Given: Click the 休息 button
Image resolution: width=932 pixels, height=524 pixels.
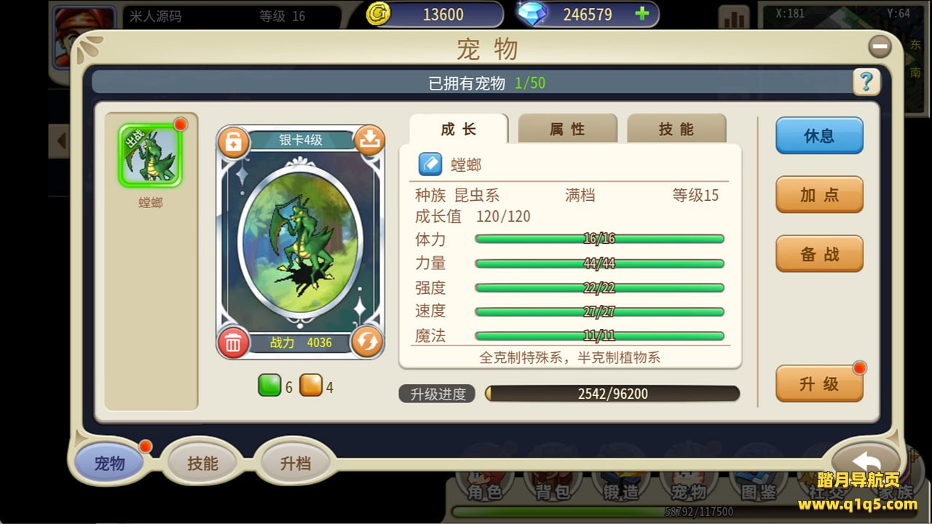Looking at the screenshot, I should pos(819,135).
